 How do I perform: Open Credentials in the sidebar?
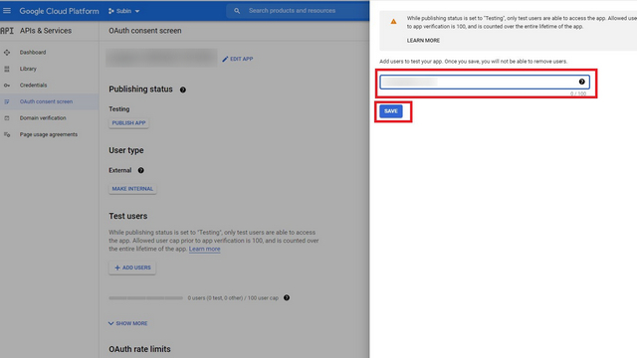33,86
